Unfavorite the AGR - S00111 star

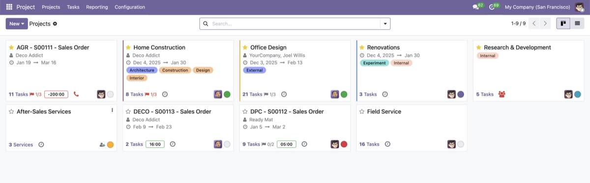11,48
